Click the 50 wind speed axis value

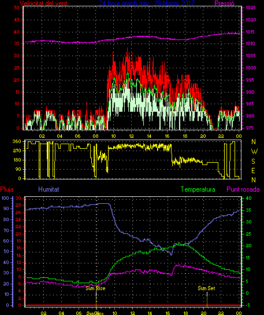coord(17,8)
